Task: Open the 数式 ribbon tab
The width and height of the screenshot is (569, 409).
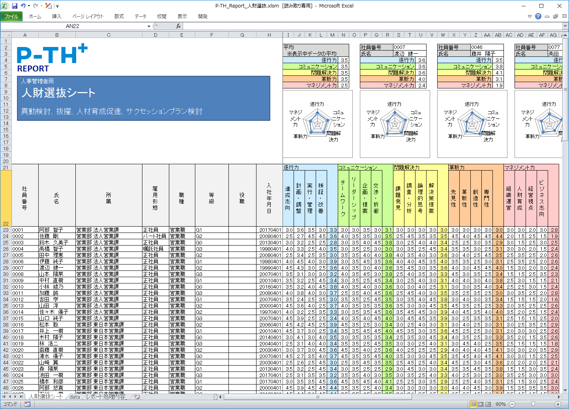Action: [119, 16]
